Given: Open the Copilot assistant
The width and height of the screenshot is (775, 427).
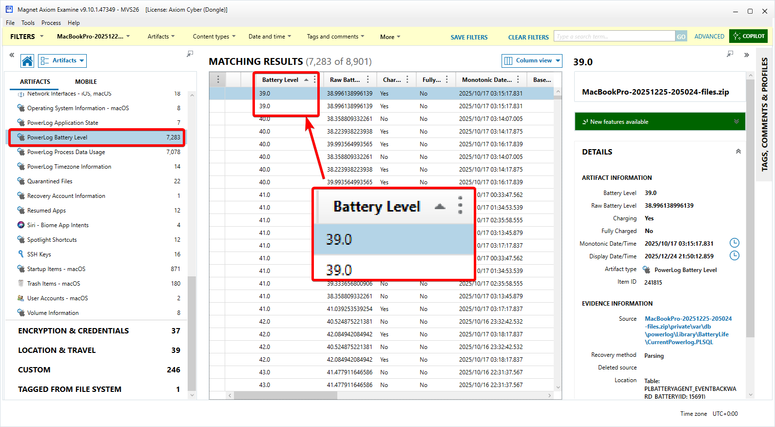Looking at the screenshot, I should 749,36.
